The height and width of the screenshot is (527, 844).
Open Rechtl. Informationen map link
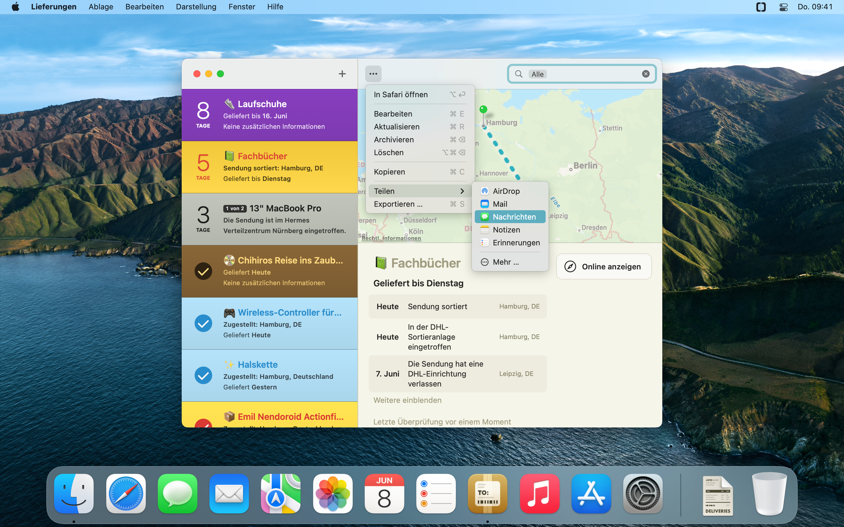click(391, 238)
